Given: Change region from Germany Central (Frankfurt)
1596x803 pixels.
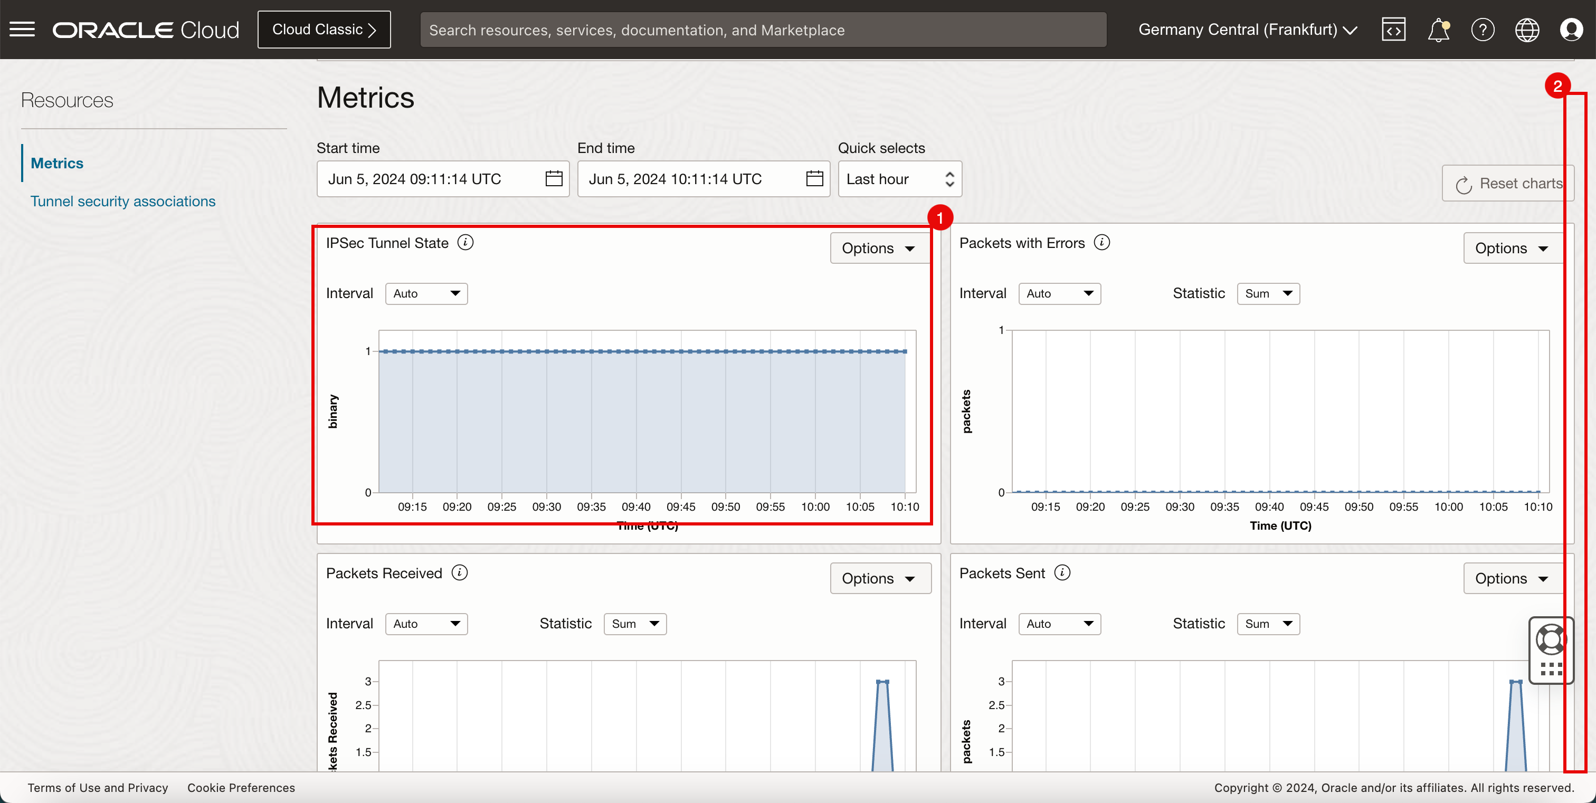Looking at the screenshot, I should [1248, 29].
